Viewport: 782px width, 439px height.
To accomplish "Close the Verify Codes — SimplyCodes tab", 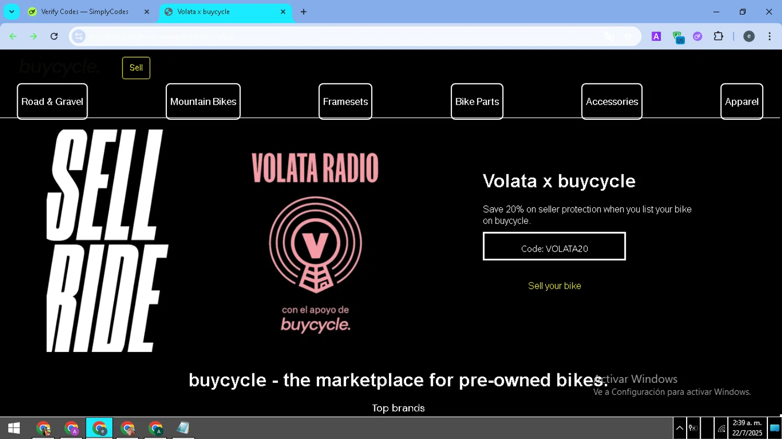I will click(146, 11).
